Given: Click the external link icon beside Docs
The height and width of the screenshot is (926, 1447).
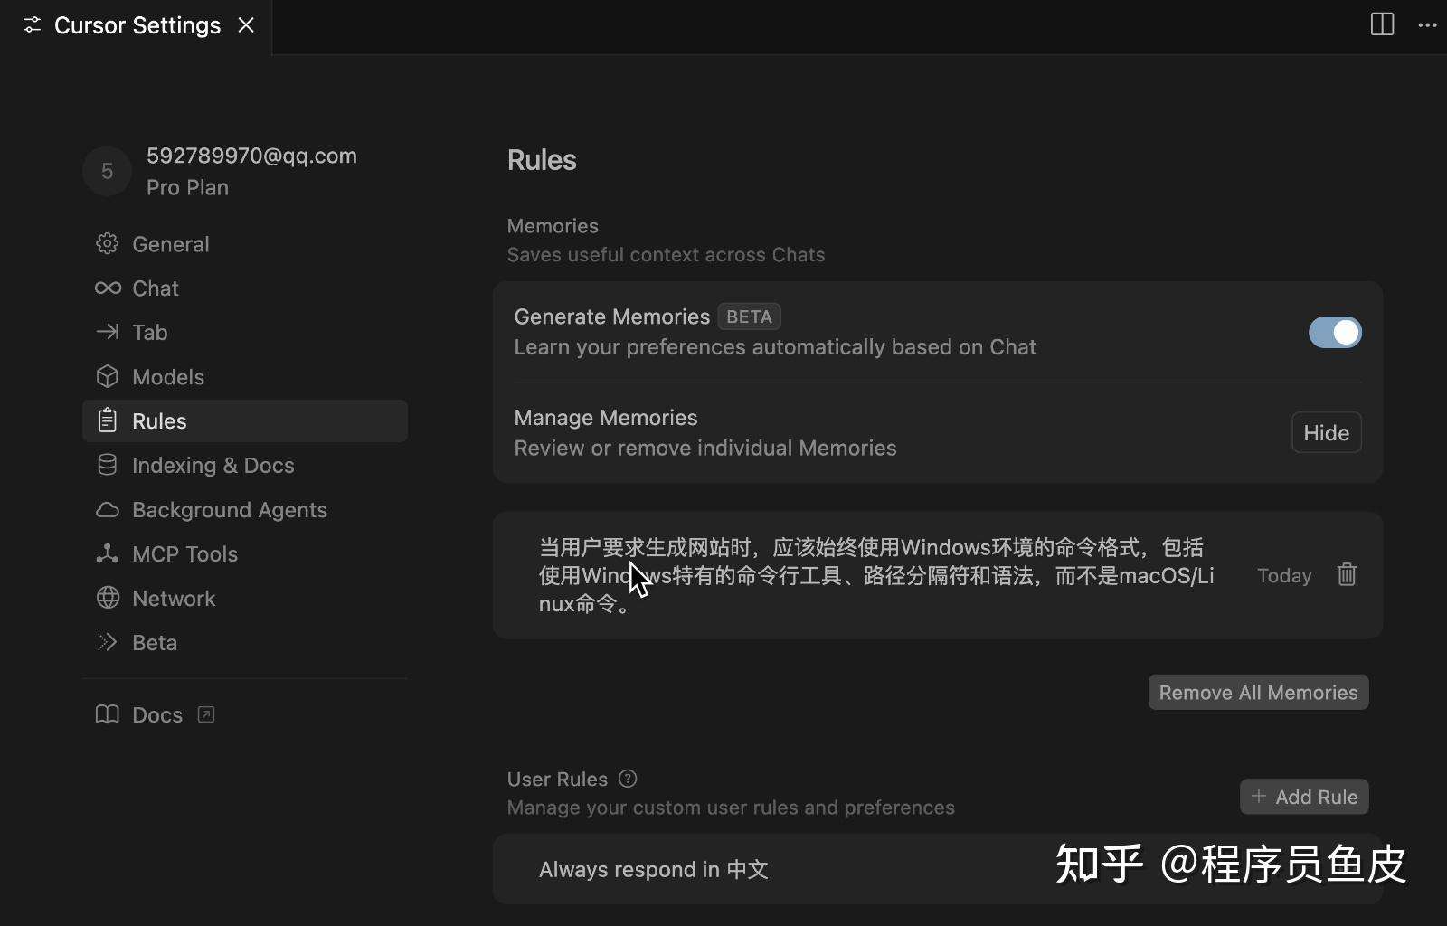Looking at the screenshot, I should click(x=206, y=714).
